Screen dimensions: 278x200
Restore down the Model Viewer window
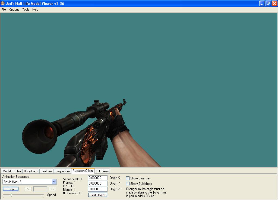[x=268, y=3]
